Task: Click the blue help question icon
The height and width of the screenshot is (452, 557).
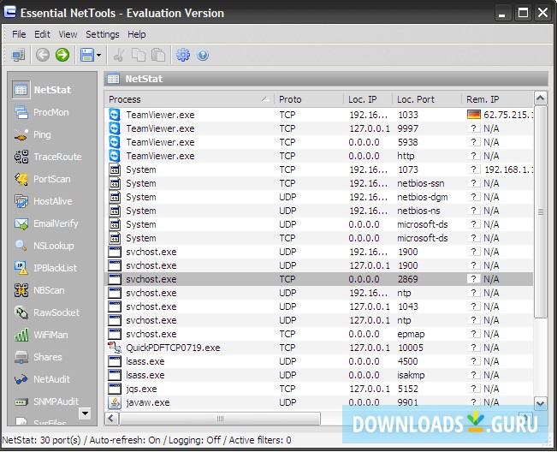Action: point(203,55)
